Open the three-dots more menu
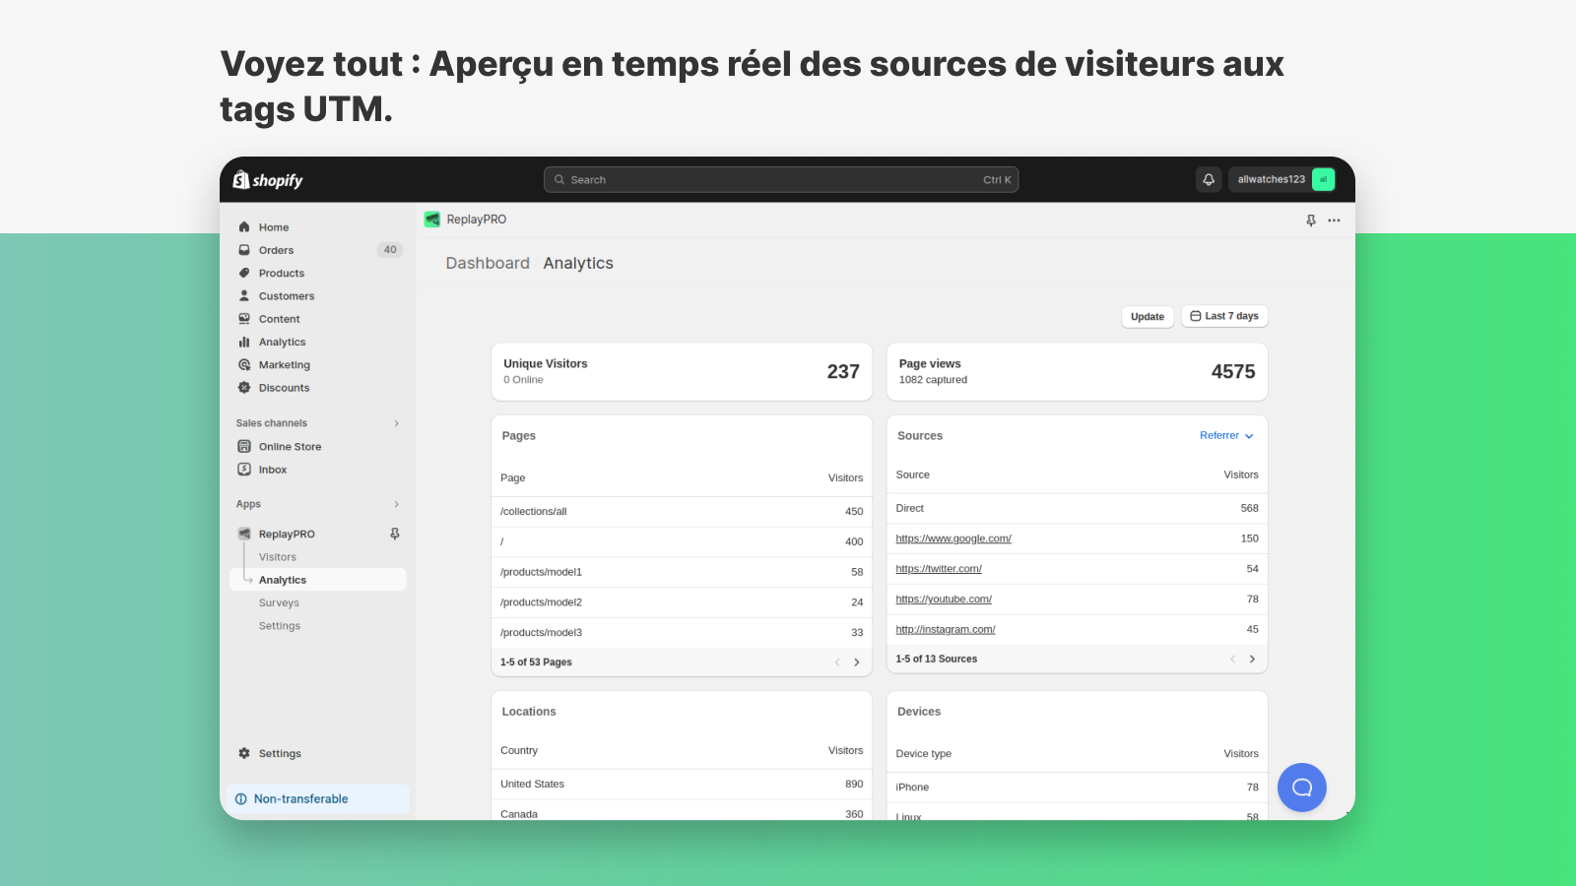The width and height of the screenshot is (1576, 886). pyautogui.click(x=1334, y=221)
